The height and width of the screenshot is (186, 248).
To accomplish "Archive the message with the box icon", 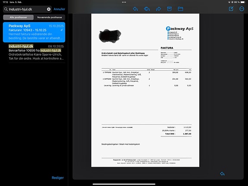I will [169, 9].
